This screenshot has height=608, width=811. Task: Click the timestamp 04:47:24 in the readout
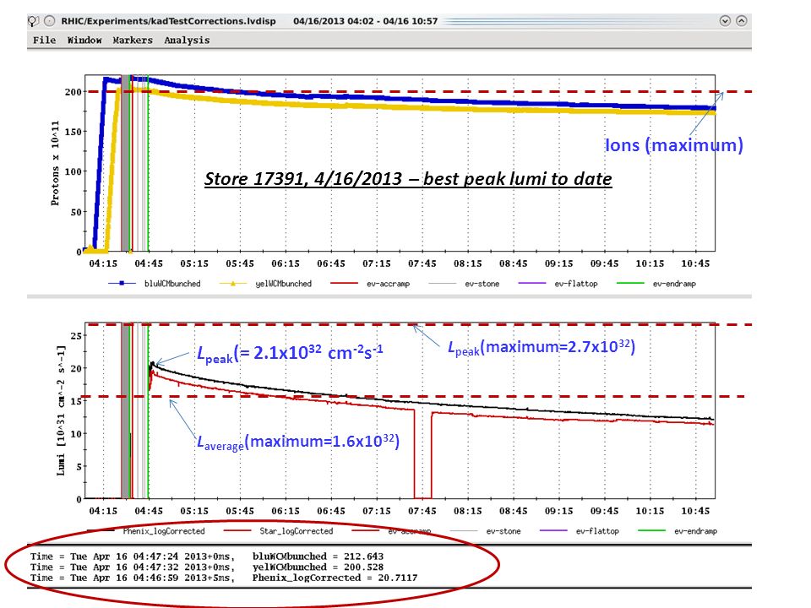point(155,556)
